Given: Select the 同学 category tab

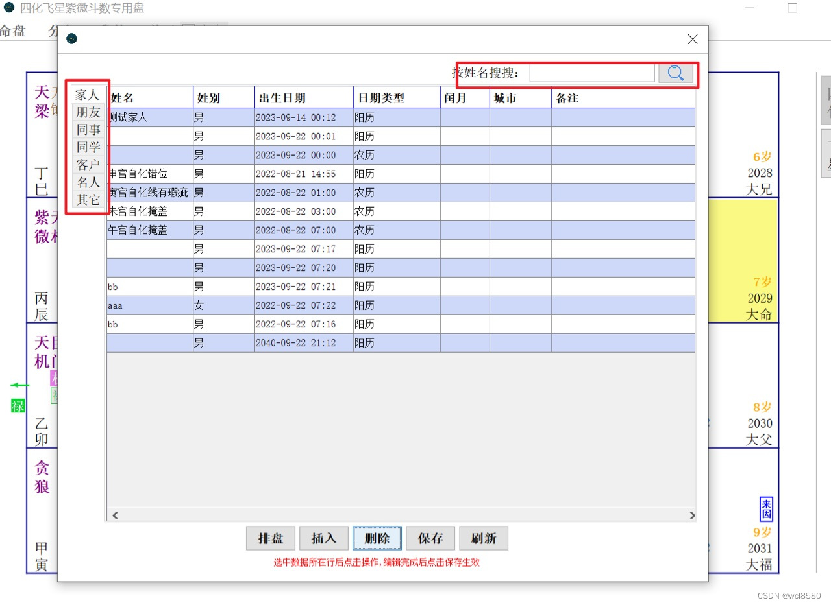Looking at the screenshot, I should [88, 147].
